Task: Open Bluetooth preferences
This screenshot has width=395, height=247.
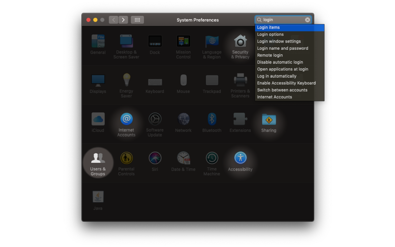Action: point(212,123)
